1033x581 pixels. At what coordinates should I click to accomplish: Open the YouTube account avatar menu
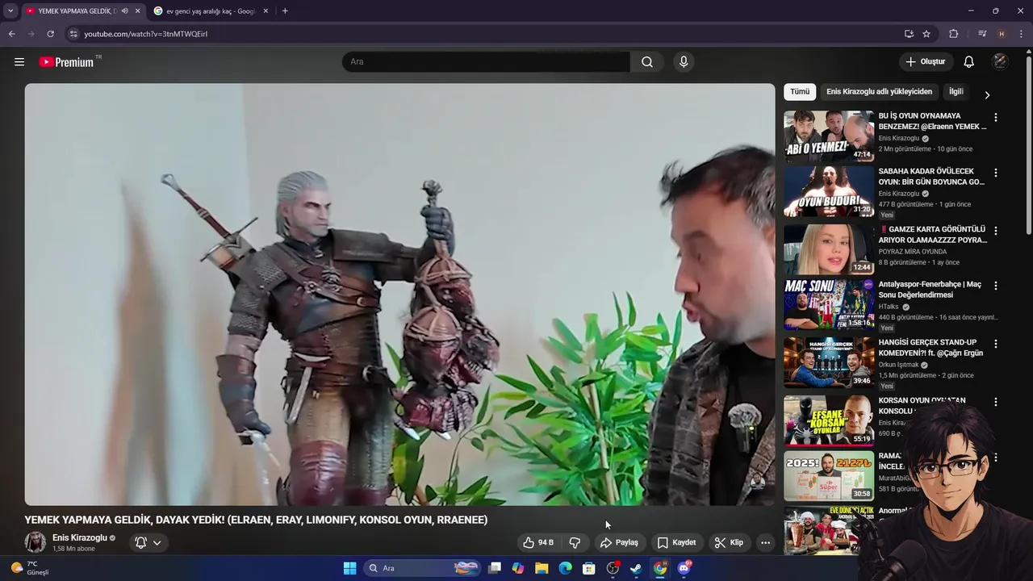(1000, 62)
